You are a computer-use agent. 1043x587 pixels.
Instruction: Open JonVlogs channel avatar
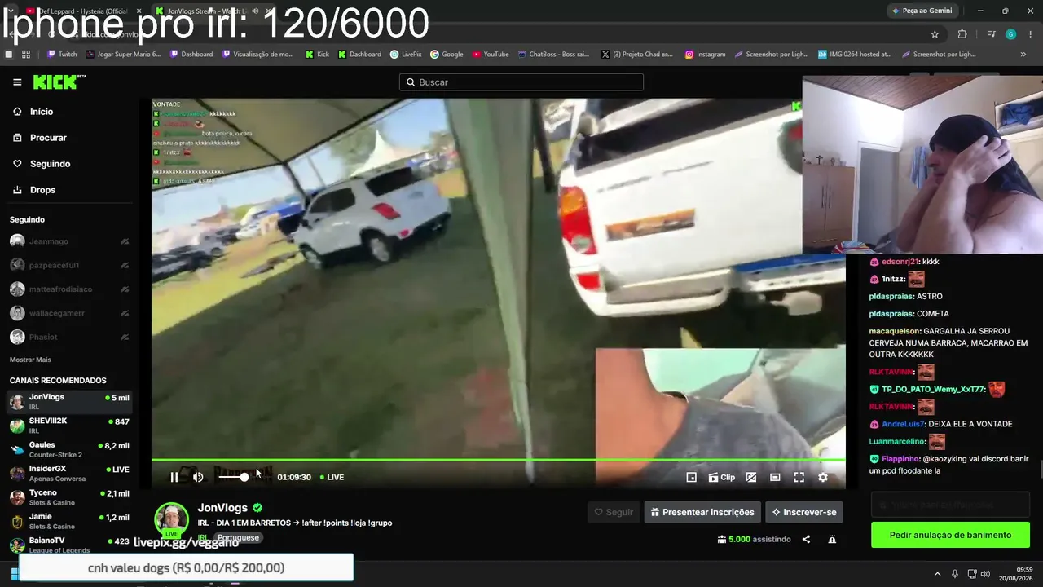(x=172, y=520)
